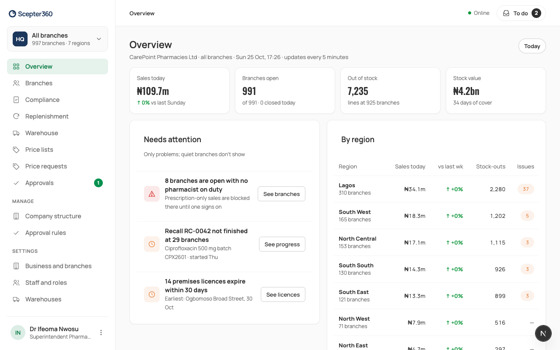Click the round N badge icon
Screen dimensions: 560x350
[x=543, y=333]
